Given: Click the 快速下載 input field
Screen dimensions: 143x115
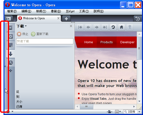Looking at the screenshot, I should pyautogui.click(x=45, y=41).
